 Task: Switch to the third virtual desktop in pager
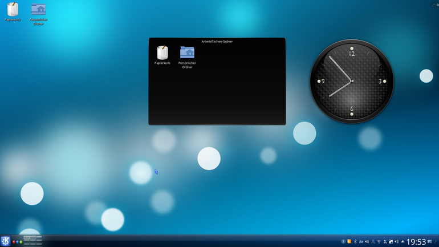(39, 238)
